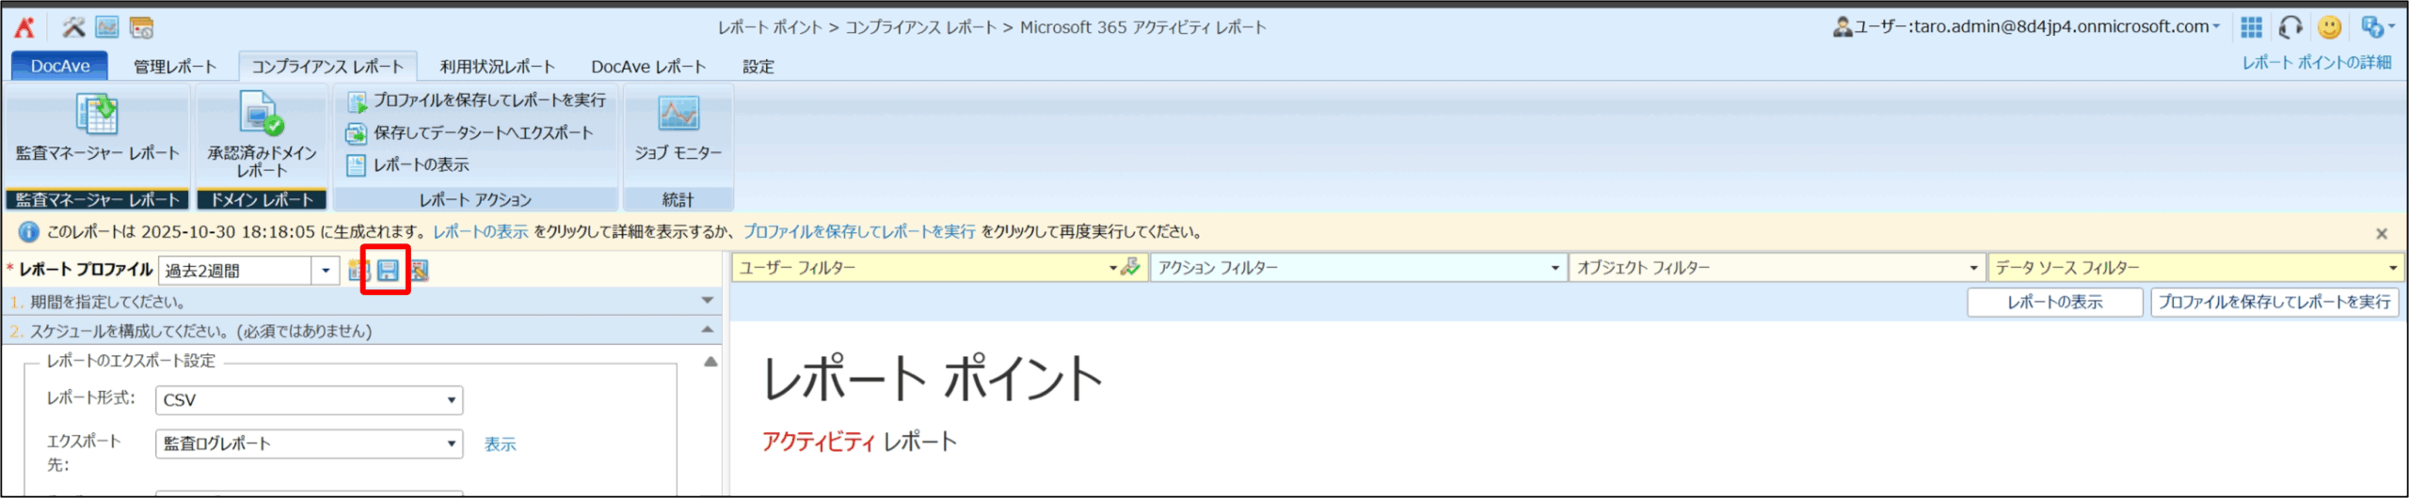Viewport: 2409px width, 498px height.
Task: Switch to the 管理レポート tab
Action: 175,67
